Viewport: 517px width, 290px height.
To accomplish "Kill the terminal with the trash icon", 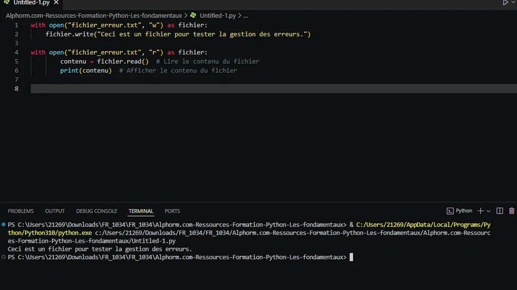I will click(x=512, y=211).
